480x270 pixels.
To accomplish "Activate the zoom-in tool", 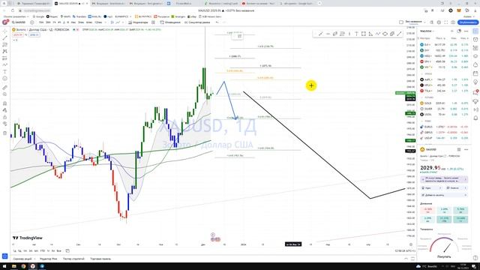I will coord(5,94).
